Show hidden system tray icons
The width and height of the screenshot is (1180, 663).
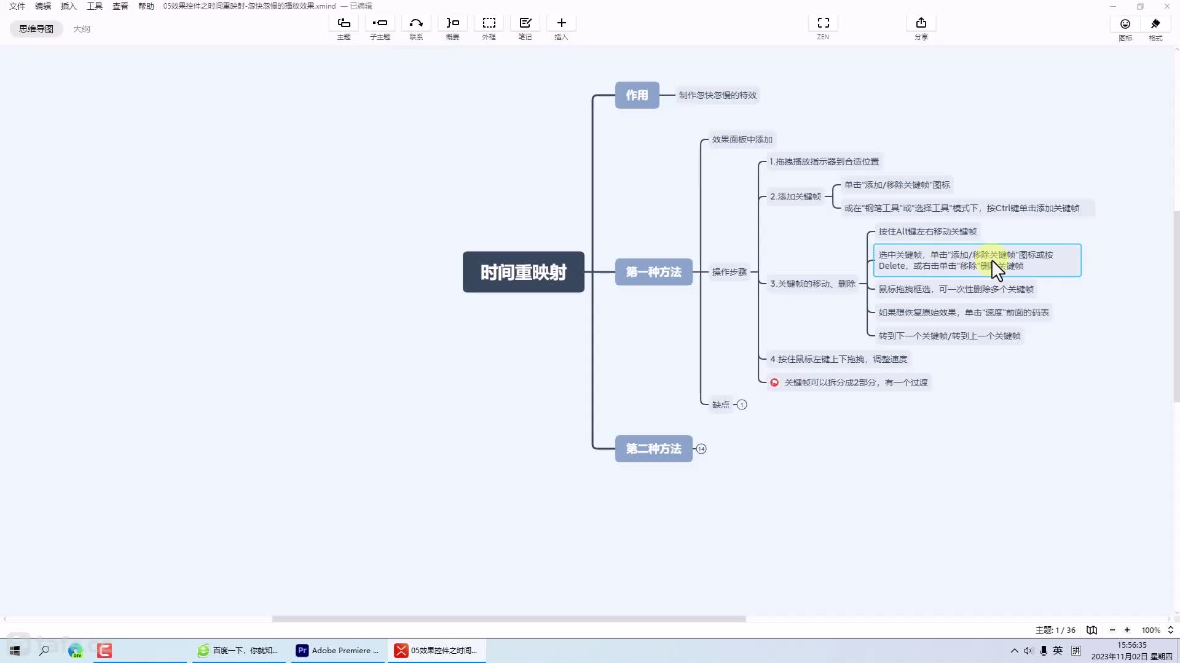click(1014, 651)
